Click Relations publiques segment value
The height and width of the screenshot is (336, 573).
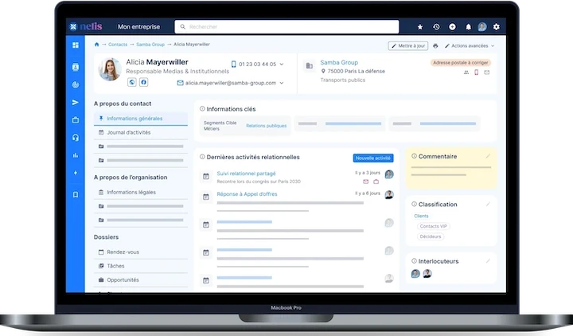point(267,126)
